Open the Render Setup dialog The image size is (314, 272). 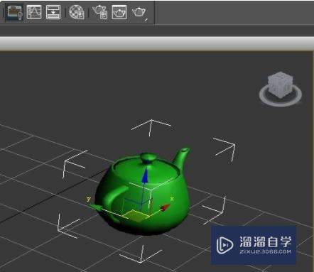99,12
